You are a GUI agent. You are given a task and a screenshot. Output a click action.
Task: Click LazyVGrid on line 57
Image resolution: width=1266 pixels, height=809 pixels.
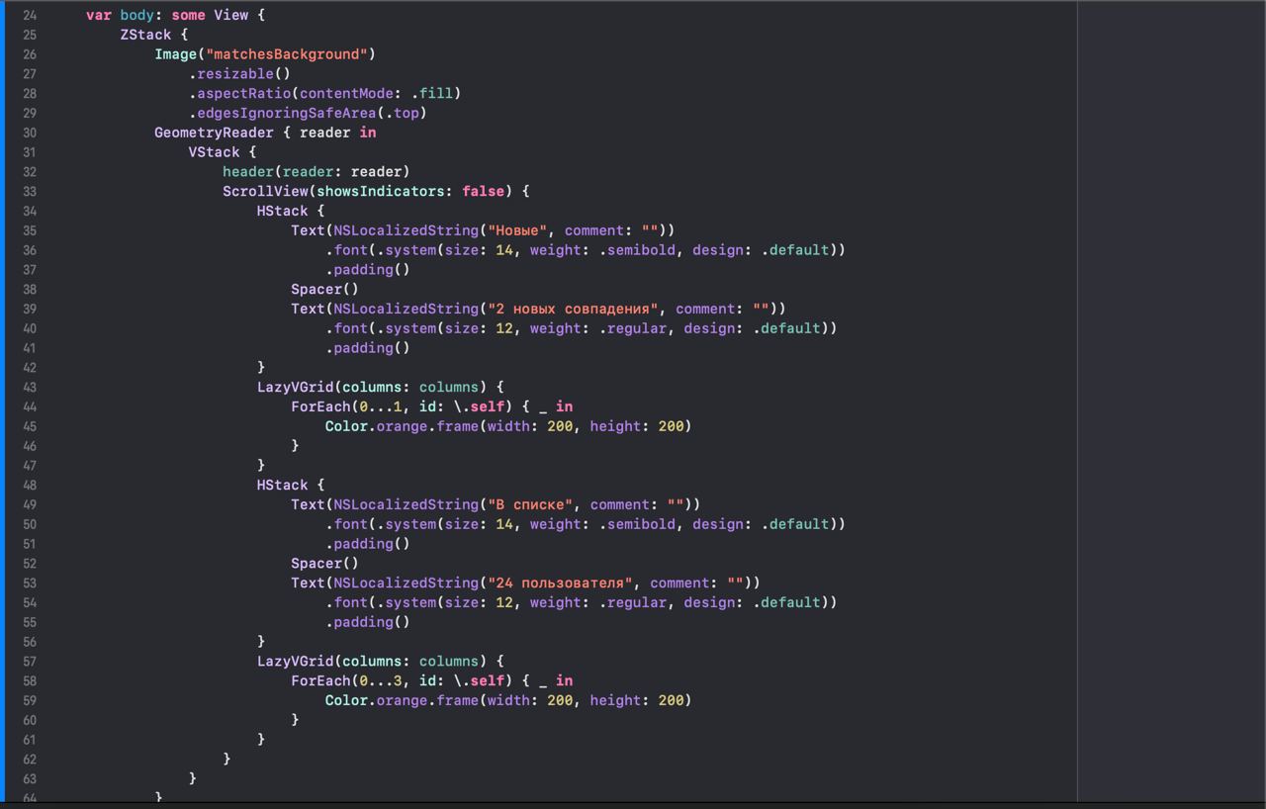pyautogui.click(x=295, y=661)
